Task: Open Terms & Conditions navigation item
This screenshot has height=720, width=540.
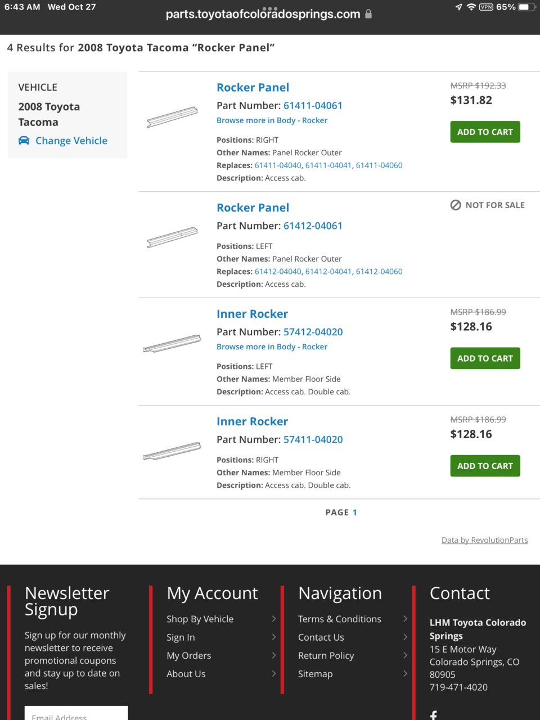Action: [x=340, y=619]
